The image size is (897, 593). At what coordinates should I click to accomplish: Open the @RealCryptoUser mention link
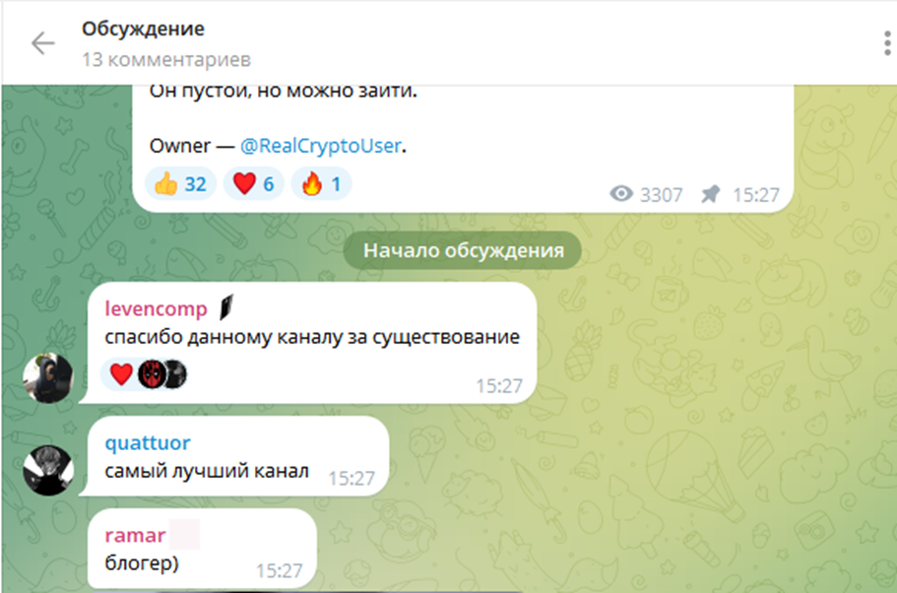(x=320, y=146)
